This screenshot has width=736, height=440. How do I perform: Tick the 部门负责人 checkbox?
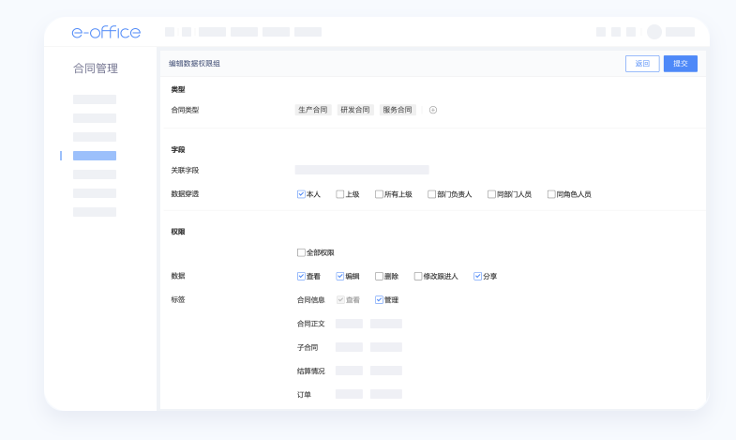[x=431, y=194]
